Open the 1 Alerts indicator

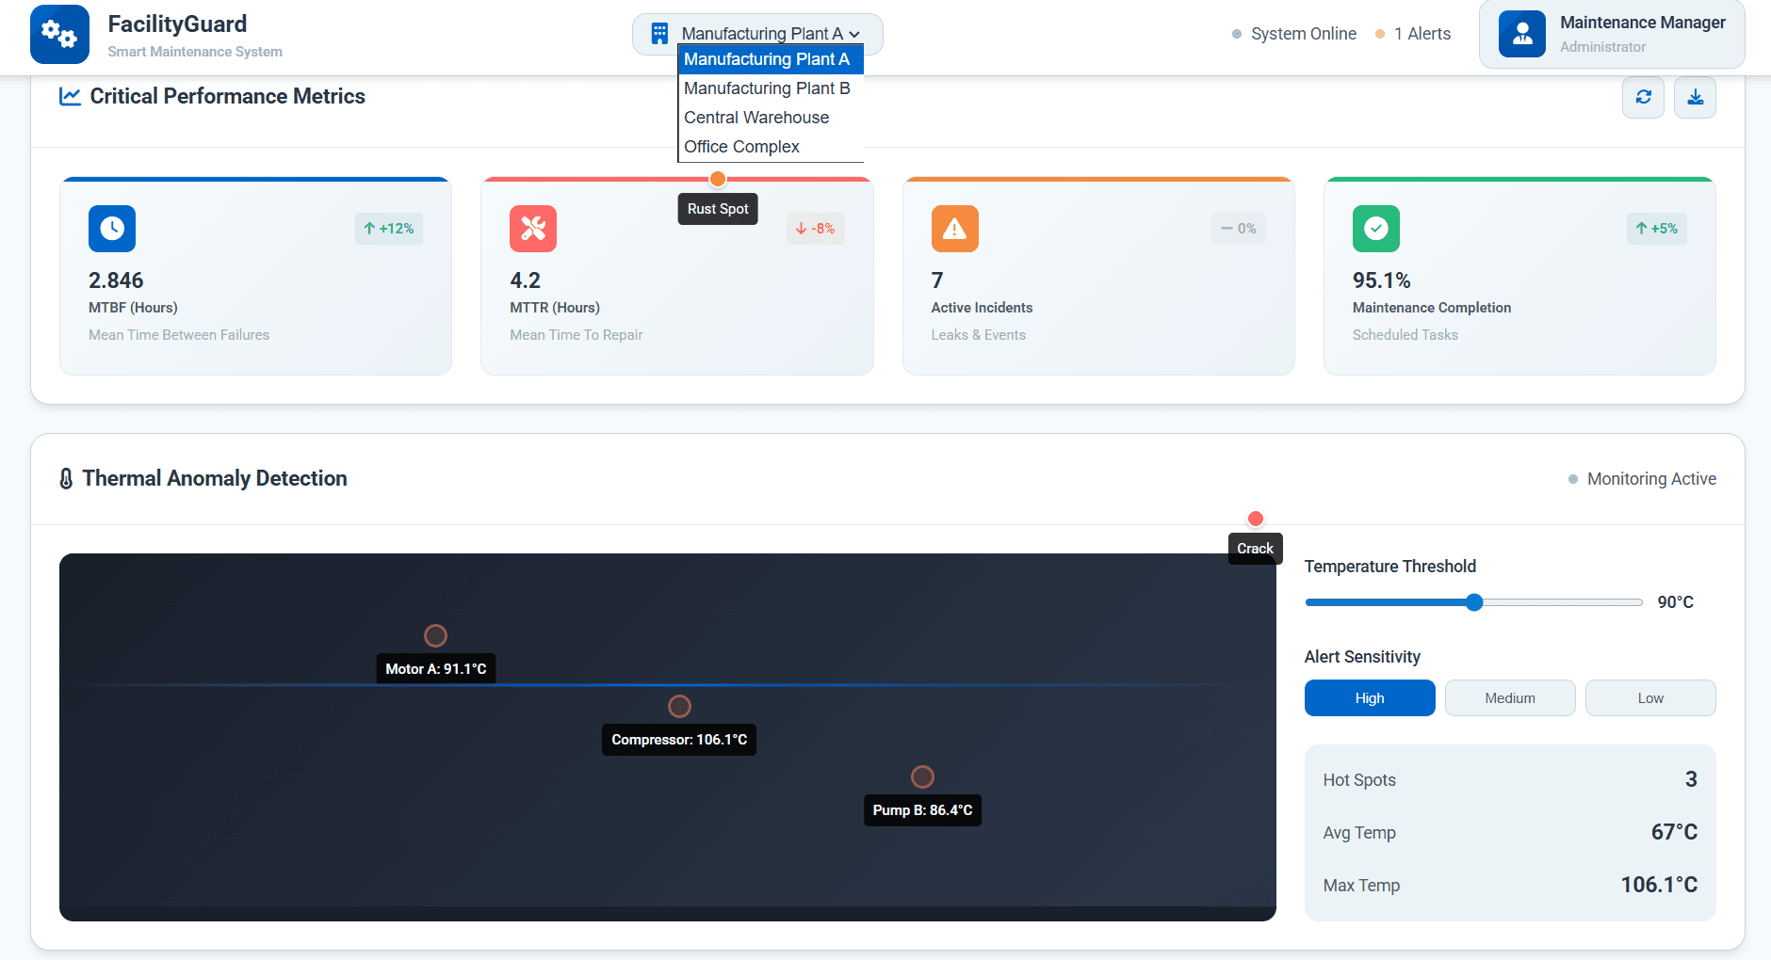click(x=1413, y=34)
